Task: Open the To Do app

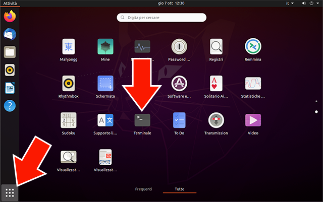Action: pyautogui.click(x=179, y=120)
